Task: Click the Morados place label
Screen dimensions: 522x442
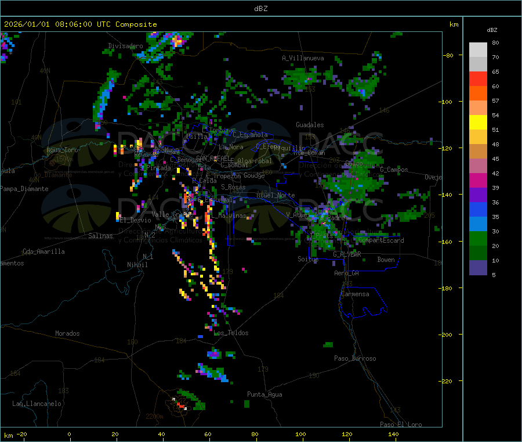Action: click(67, 333)
